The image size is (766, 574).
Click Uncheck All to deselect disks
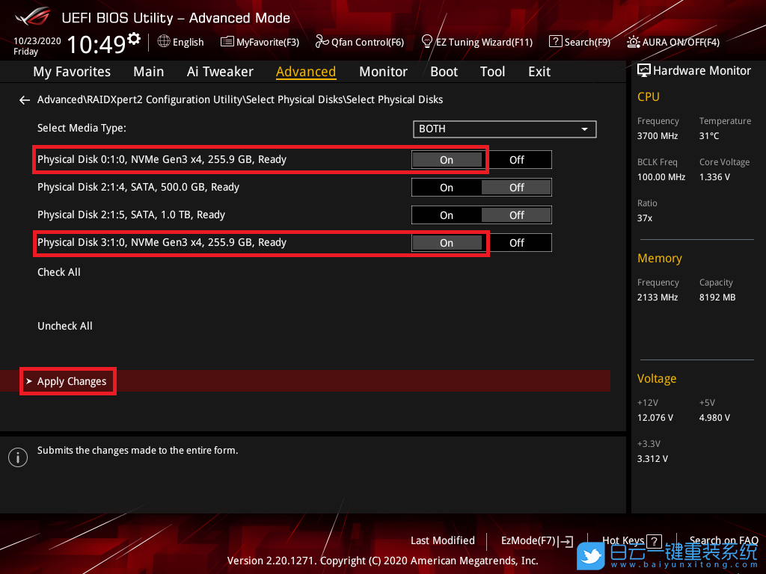point(65,326)
